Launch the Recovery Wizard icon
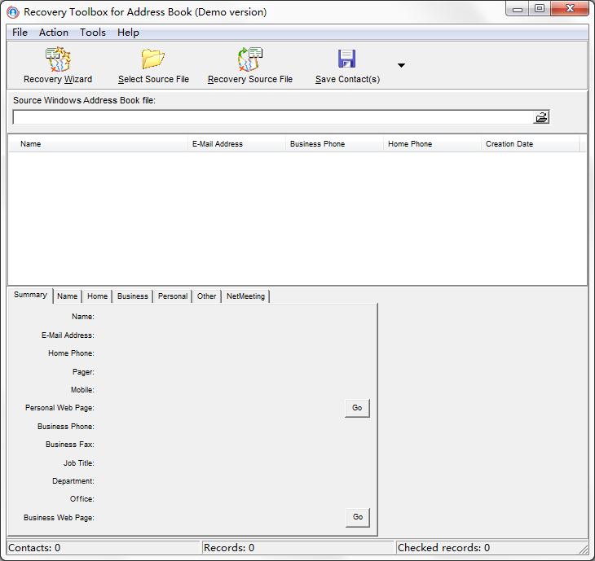Image resolution: width=595 pixels, height=561 pixels. [58, 59]
